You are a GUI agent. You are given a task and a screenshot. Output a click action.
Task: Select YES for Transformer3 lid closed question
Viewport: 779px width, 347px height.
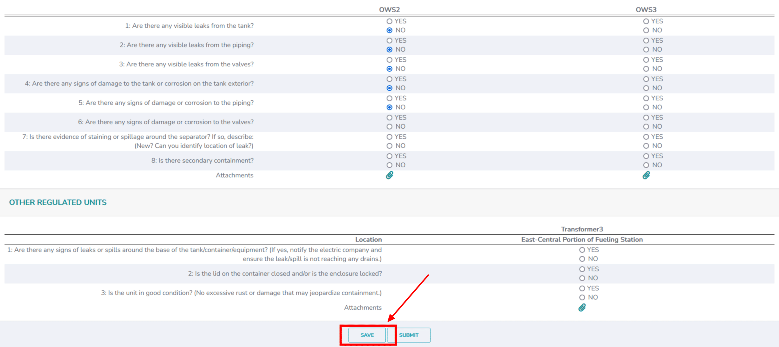click(x=582, y=269)
